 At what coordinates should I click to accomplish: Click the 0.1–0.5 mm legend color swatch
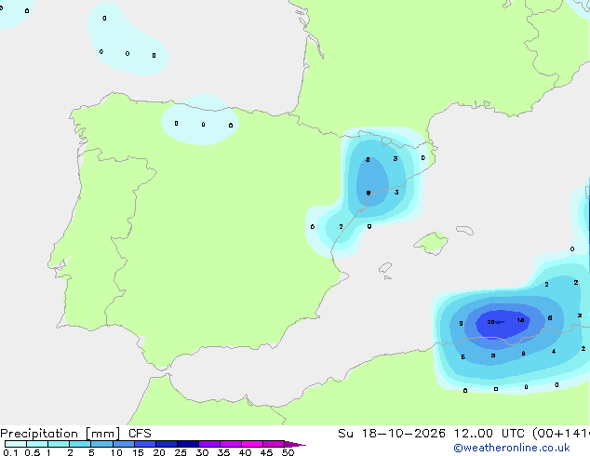pos(16,444)
